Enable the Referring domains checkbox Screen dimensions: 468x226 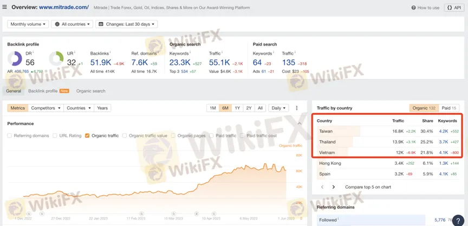tap(10, 135)
